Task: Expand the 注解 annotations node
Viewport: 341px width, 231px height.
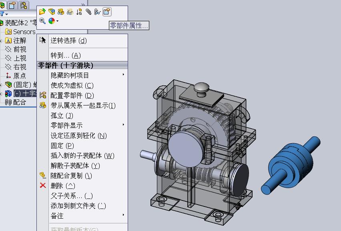Action: pos(1,41)
